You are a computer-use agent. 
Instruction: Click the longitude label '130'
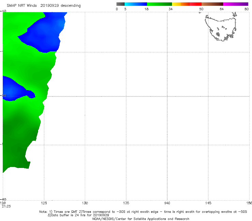[x=85, y=203]
